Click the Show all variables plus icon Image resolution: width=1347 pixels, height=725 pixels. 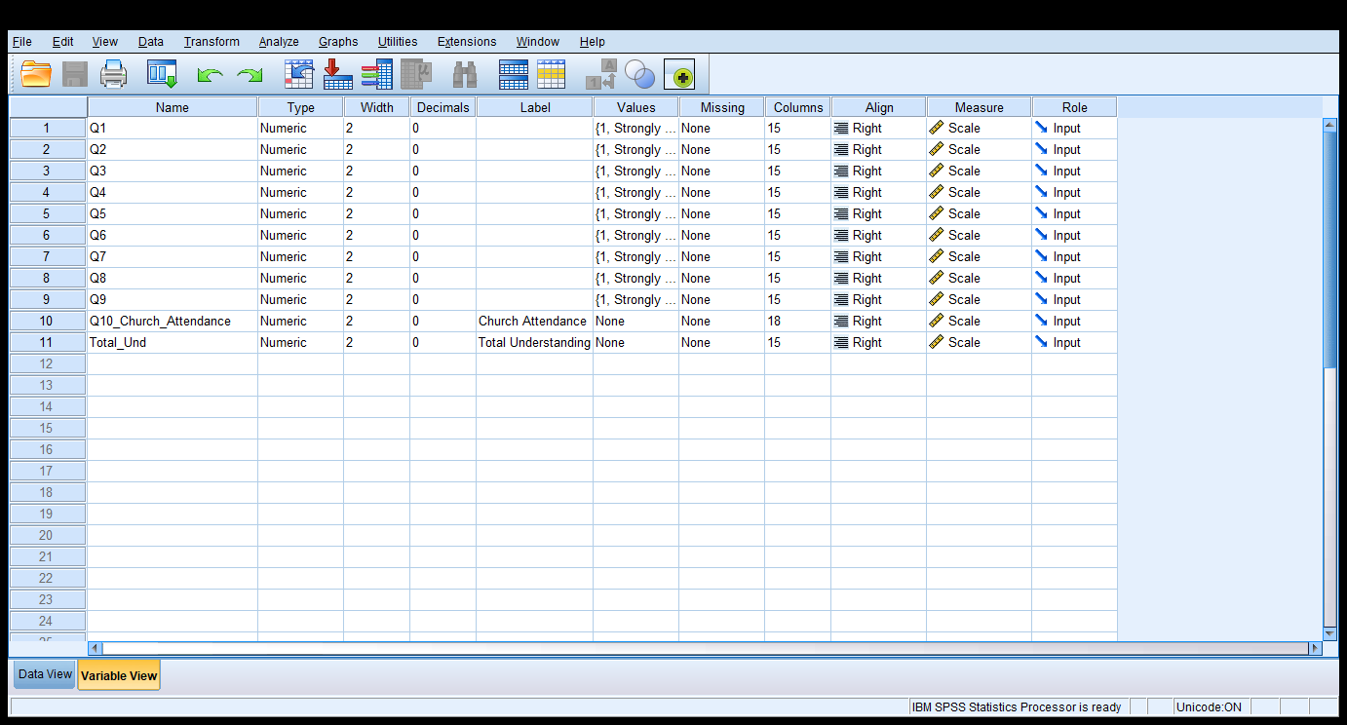click(x=679, y=75)
